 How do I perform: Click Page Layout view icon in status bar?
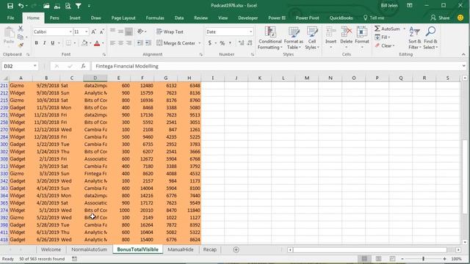point(379,259)
